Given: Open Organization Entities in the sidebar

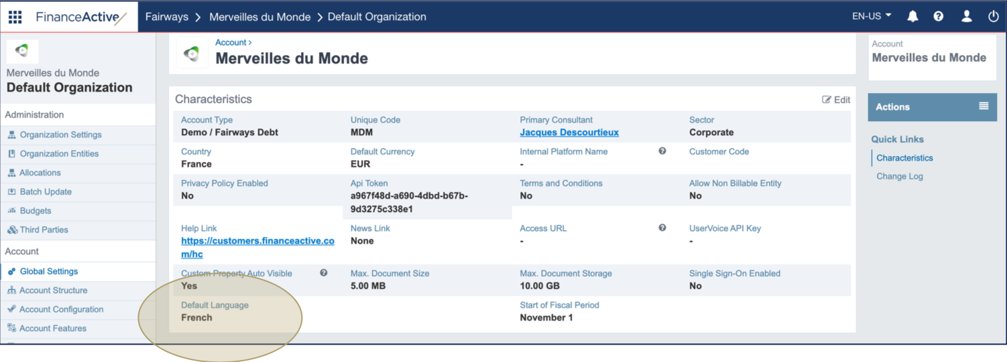Looking at the screenshot, I should point(59,154).
